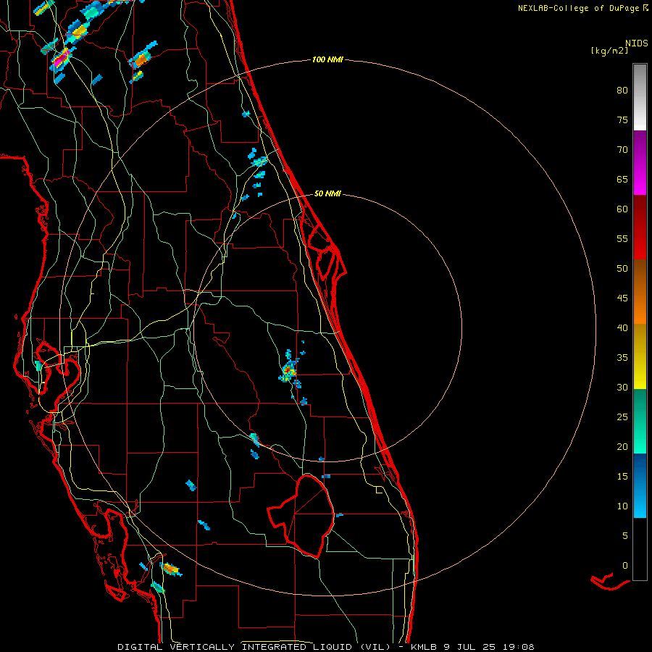
Task: Click the DIGITAL VERTICALLY INTEGRATED LIQUID caption text
Action: click(237, 647)
